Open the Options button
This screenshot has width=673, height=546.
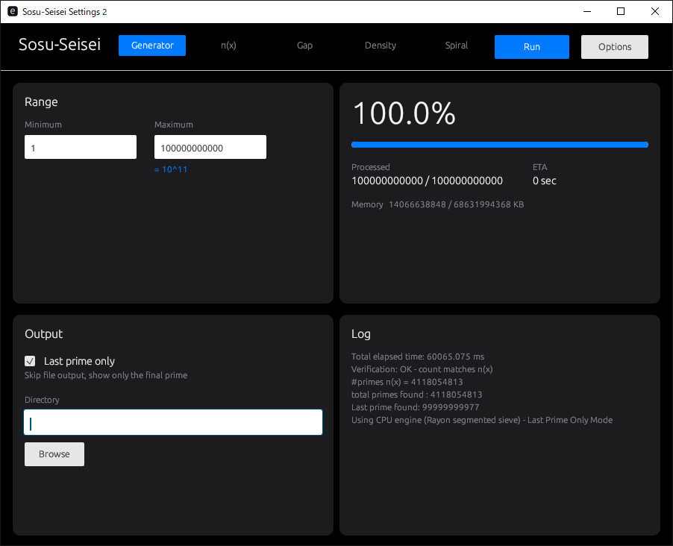click(615, 47)
